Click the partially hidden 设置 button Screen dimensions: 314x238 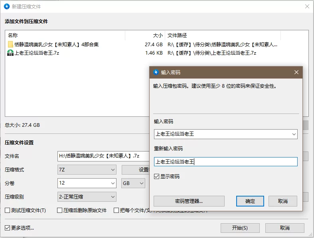(136, 170)
